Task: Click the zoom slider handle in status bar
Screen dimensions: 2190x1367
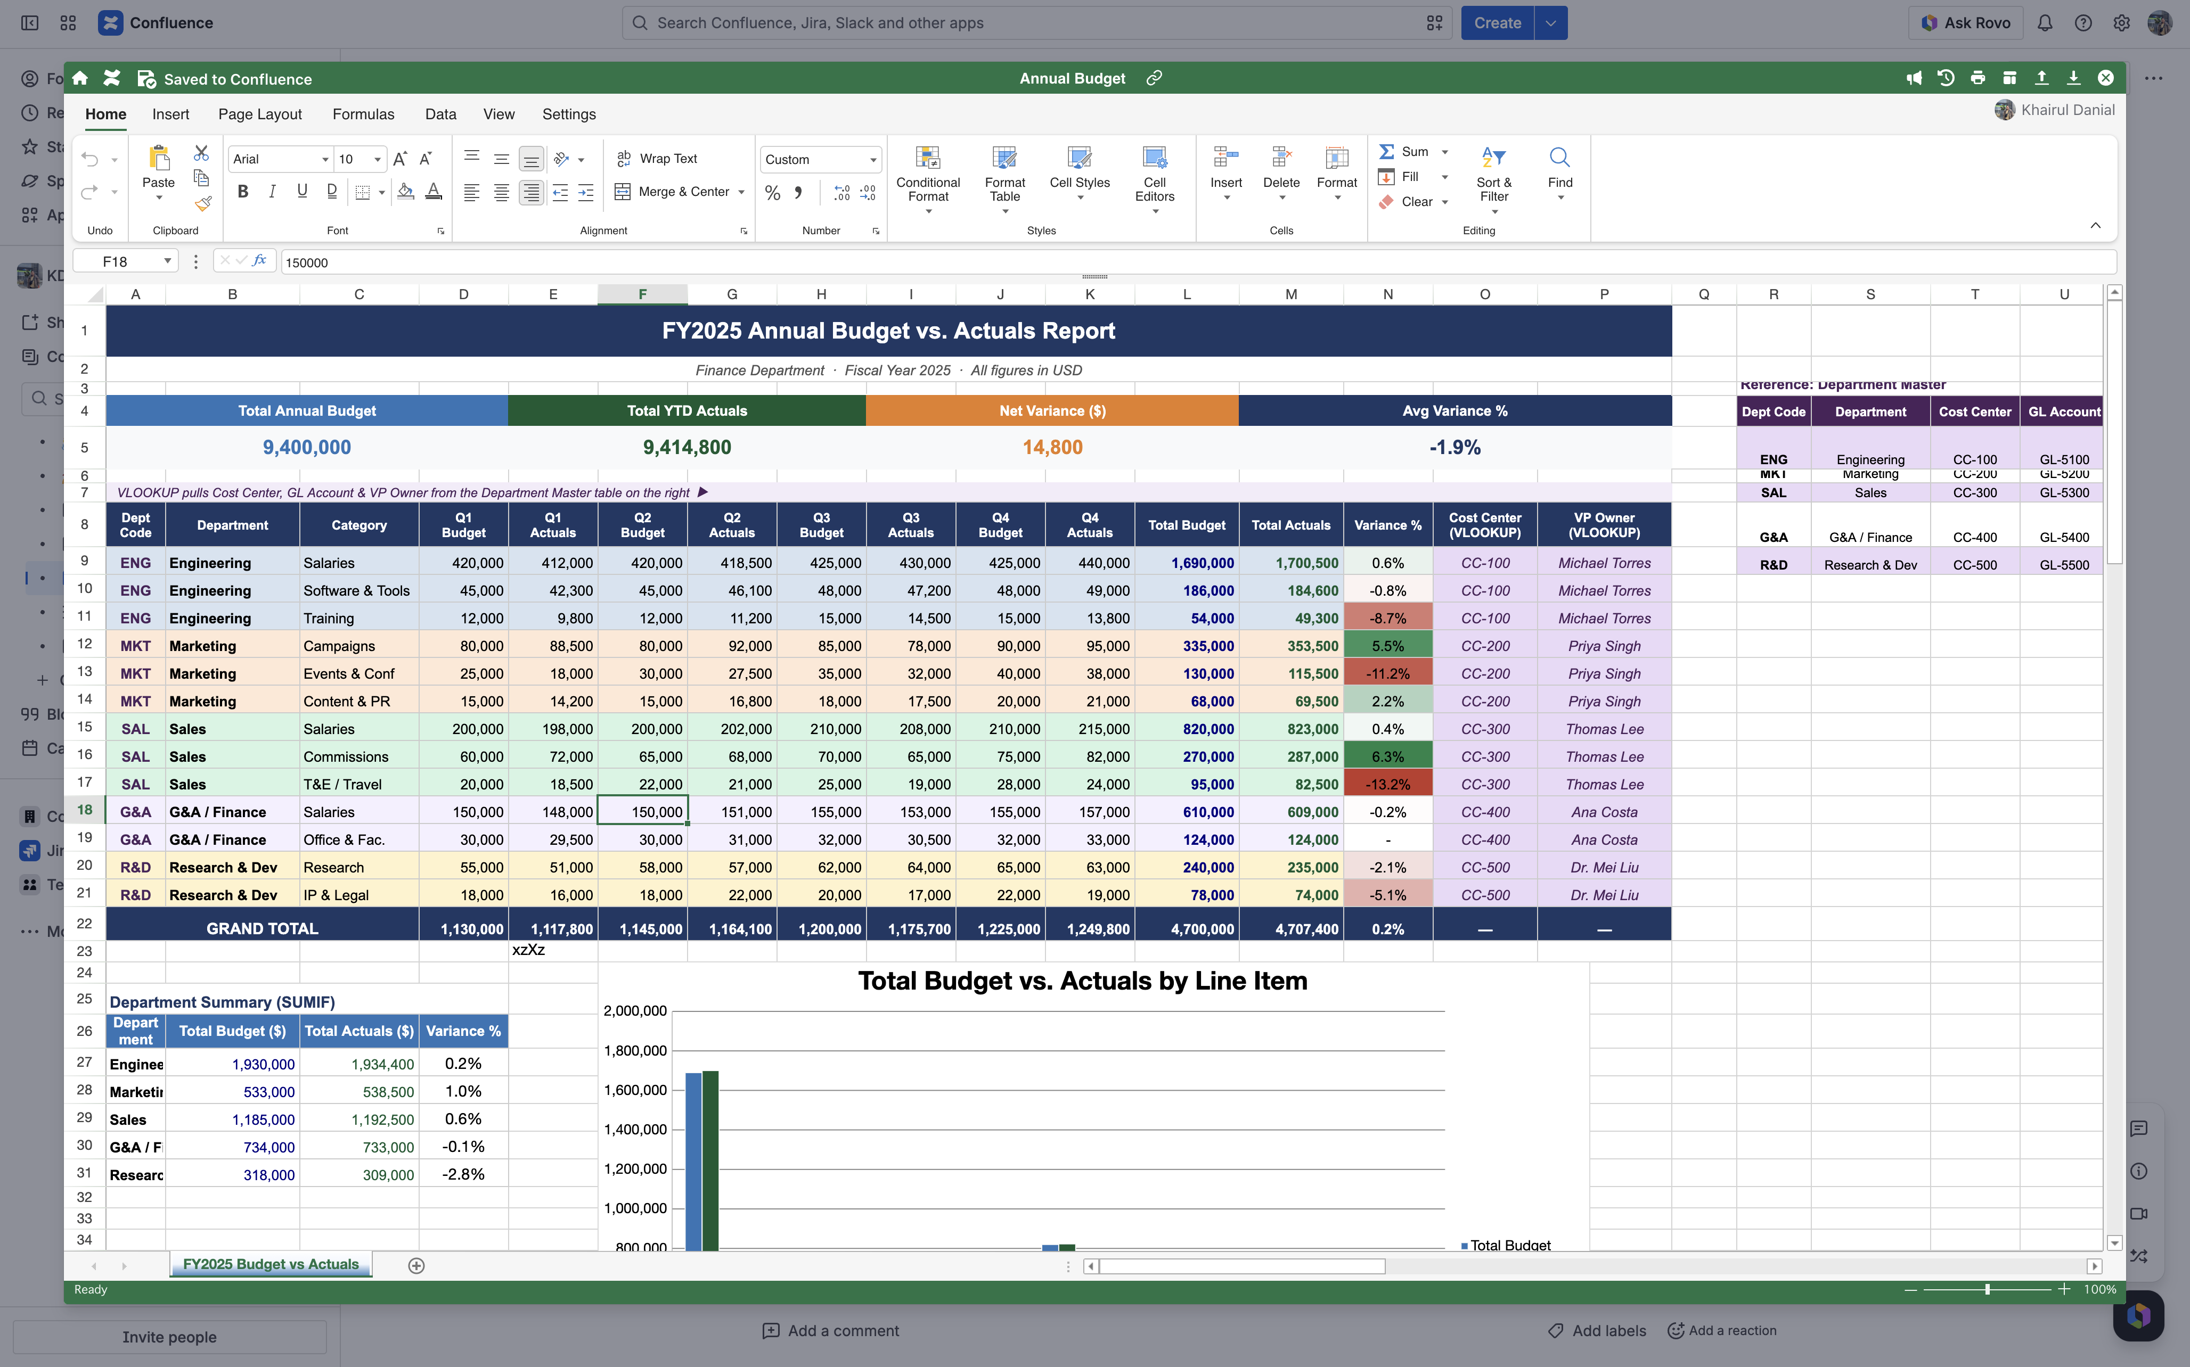Action: pos(1988,1289)
